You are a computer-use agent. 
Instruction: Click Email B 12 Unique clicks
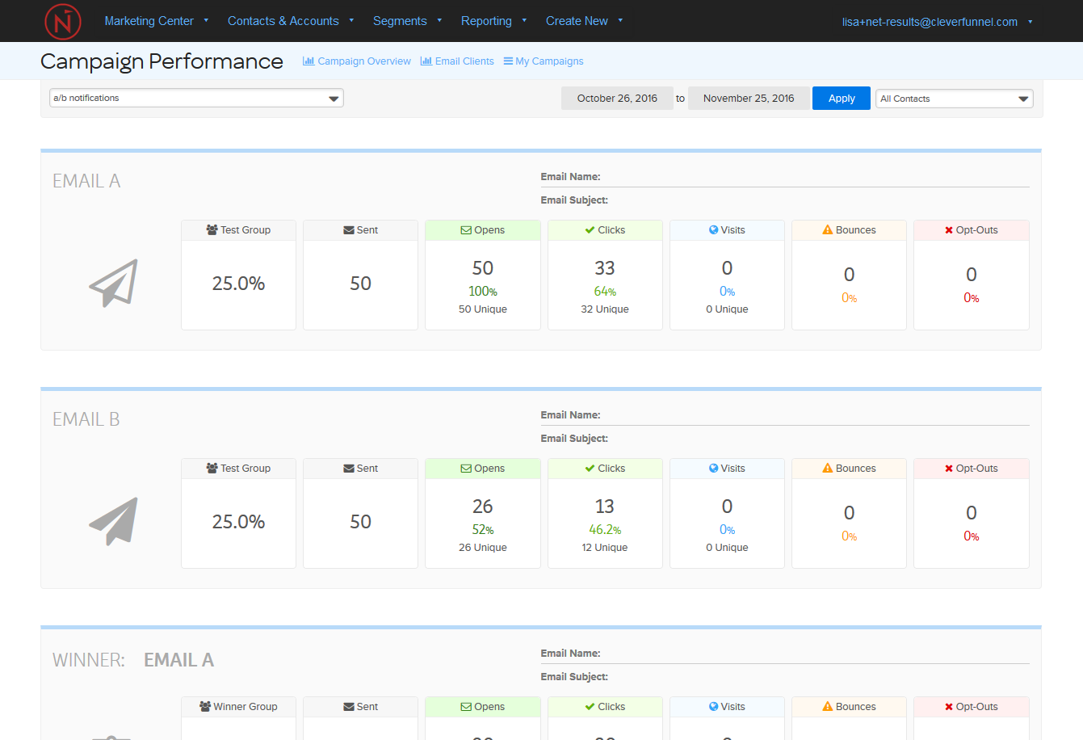[x=605, y=548]
